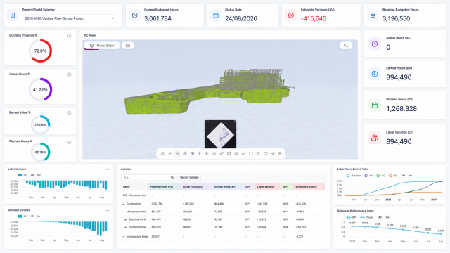
Task: Click the magnifier search button in IFC view
Action: [346, 45]
